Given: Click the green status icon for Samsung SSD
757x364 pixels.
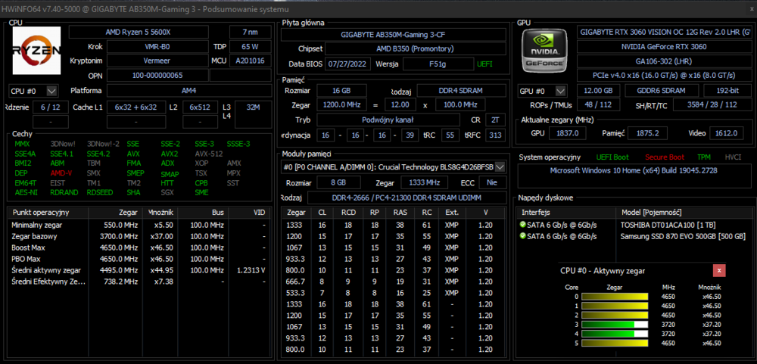Looking at the screenshot, I should click(x=522, y=236).
